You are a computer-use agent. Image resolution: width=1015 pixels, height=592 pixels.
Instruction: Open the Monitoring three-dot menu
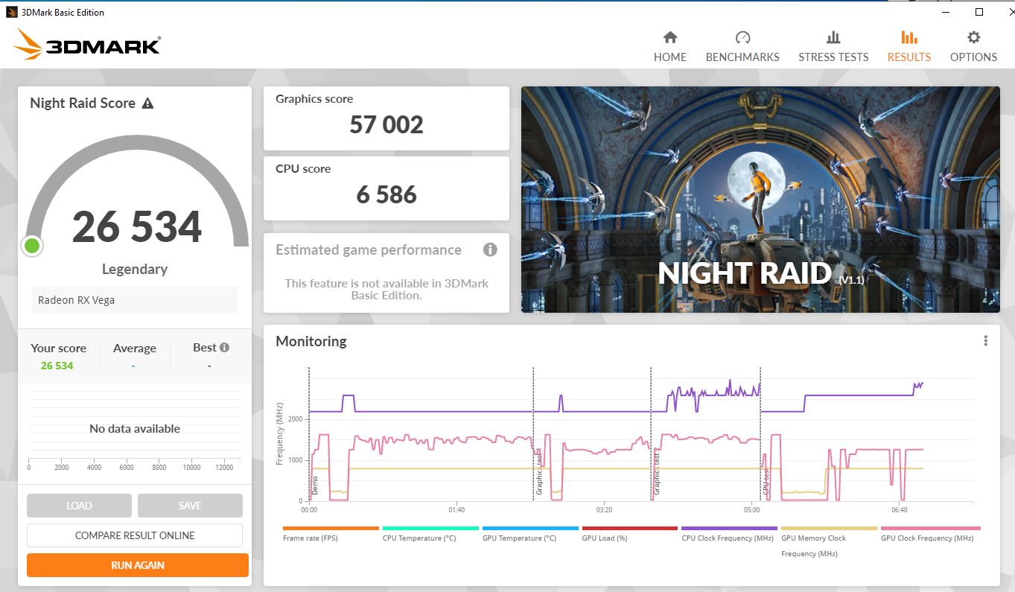point(985,341)
